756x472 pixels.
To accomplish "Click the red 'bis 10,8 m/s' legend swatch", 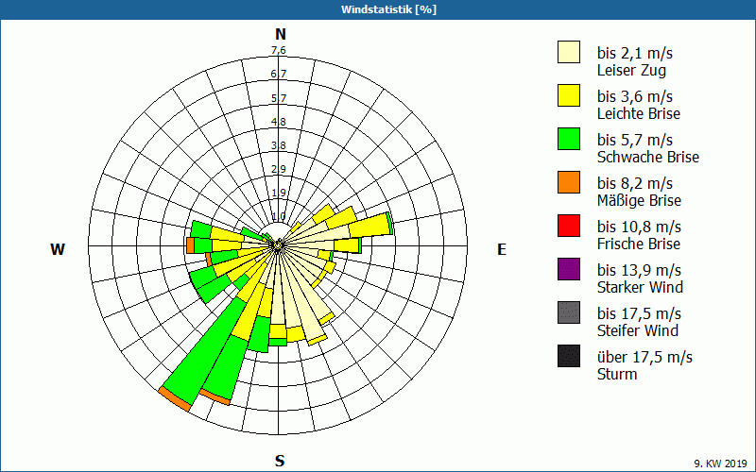I will pyautogui.click(x=569, y=226).
